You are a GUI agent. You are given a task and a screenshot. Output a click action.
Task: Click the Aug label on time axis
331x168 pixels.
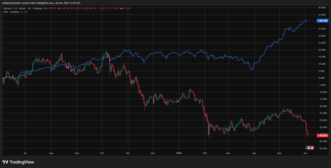51,153
